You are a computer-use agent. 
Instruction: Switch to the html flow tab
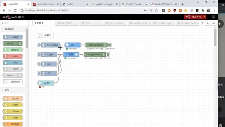(x=92, y=23)
